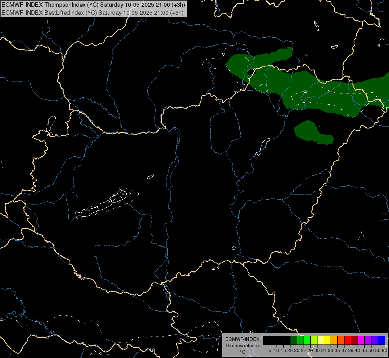Select the medium green 25–27 legend swatch
The height and width of the screenshot is (358, 389).
tap(300, 340)
